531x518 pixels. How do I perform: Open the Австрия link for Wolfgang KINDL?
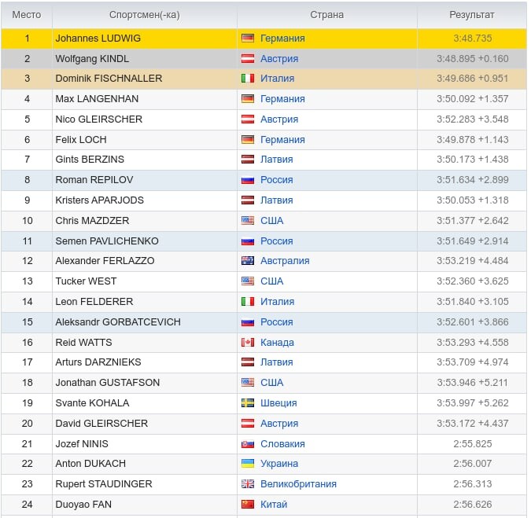[x=279, y=58]
